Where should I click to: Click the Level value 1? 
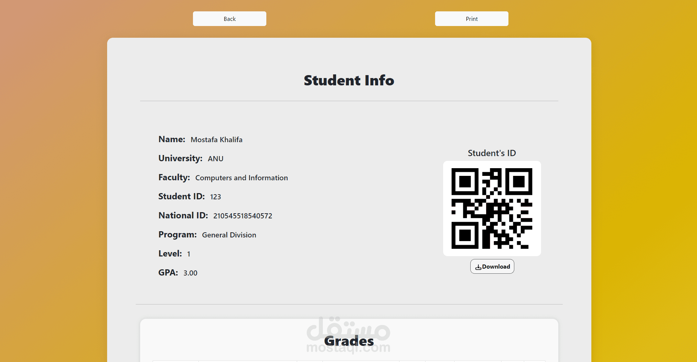point(189,254)
